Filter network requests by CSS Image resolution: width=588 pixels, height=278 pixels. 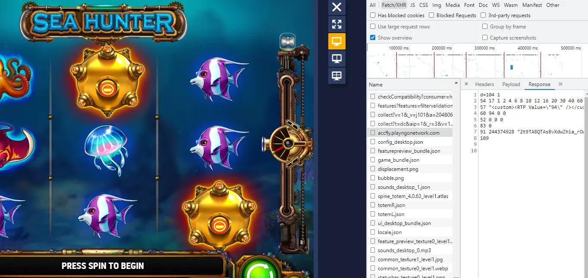point(424,5)
